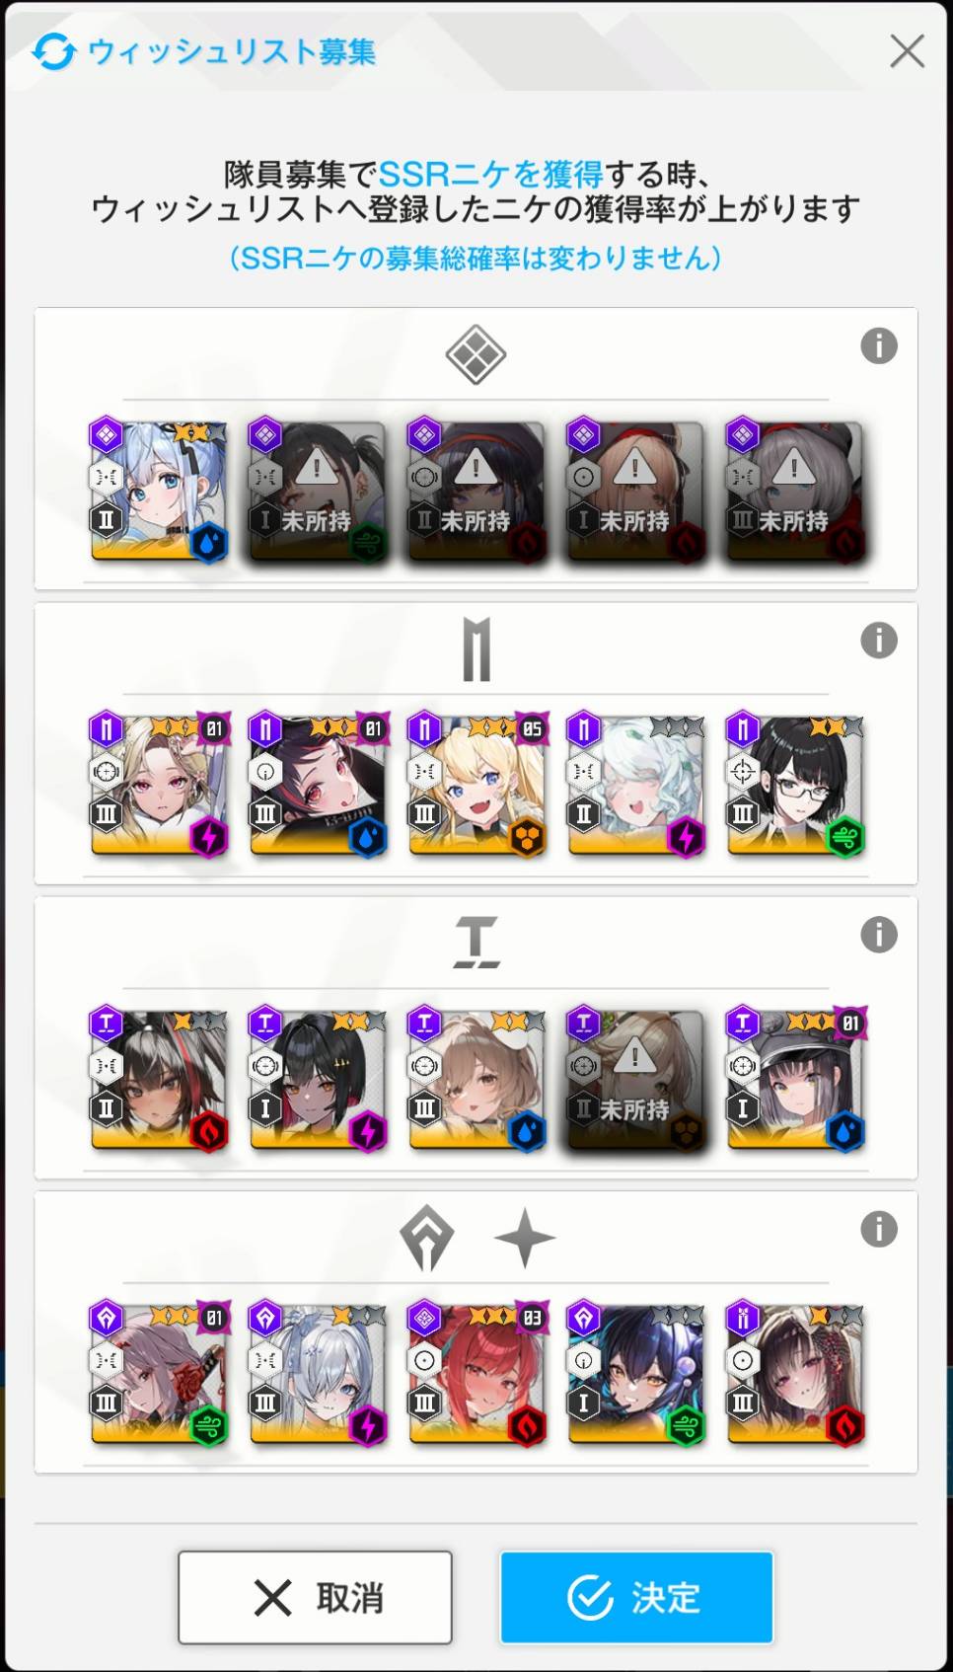Close the wishlist dialog with X
953x1672 pixels.
click(907, 51)
